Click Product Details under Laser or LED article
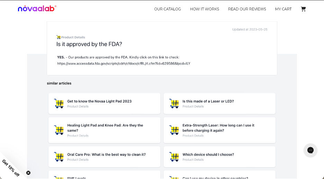Image resolution: width=324 pixels, height=179 pixels. click(x=193, y=106)
